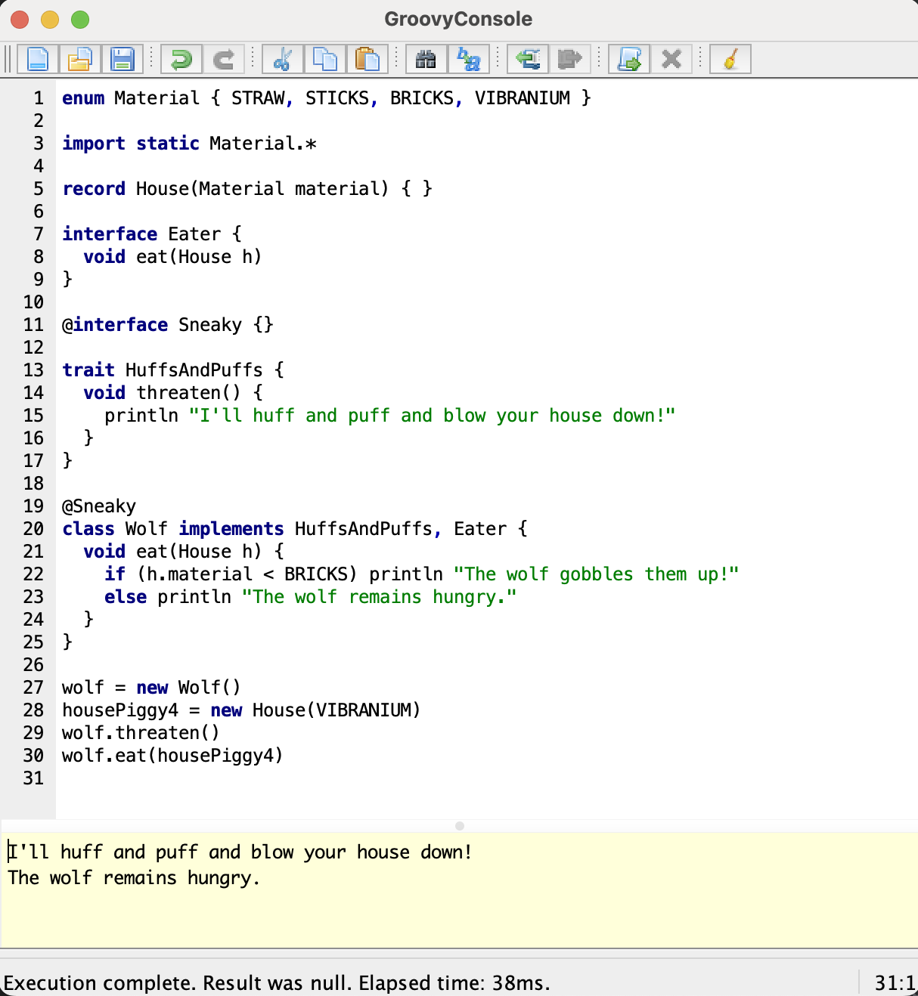The height and width of the screenshot is (996, 918).
Task: Open the Replace text tool
Action: (469, 59)
